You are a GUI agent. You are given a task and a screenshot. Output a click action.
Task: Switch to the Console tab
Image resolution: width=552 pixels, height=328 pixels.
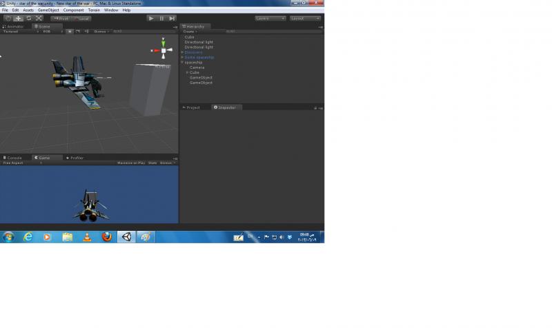pos(12,158)
